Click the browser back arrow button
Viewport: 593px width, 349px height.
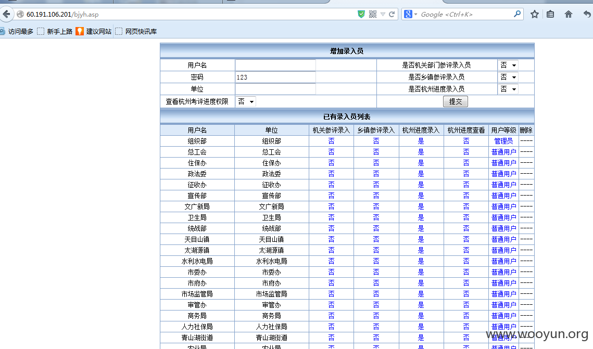click(6, 15)
